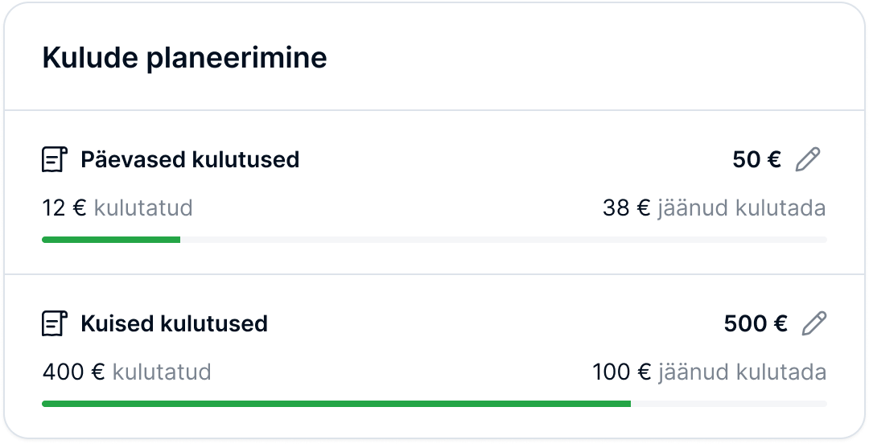Click the grey unfilled part of daily progress bar
Screen dimensions: 869x444
503,240
